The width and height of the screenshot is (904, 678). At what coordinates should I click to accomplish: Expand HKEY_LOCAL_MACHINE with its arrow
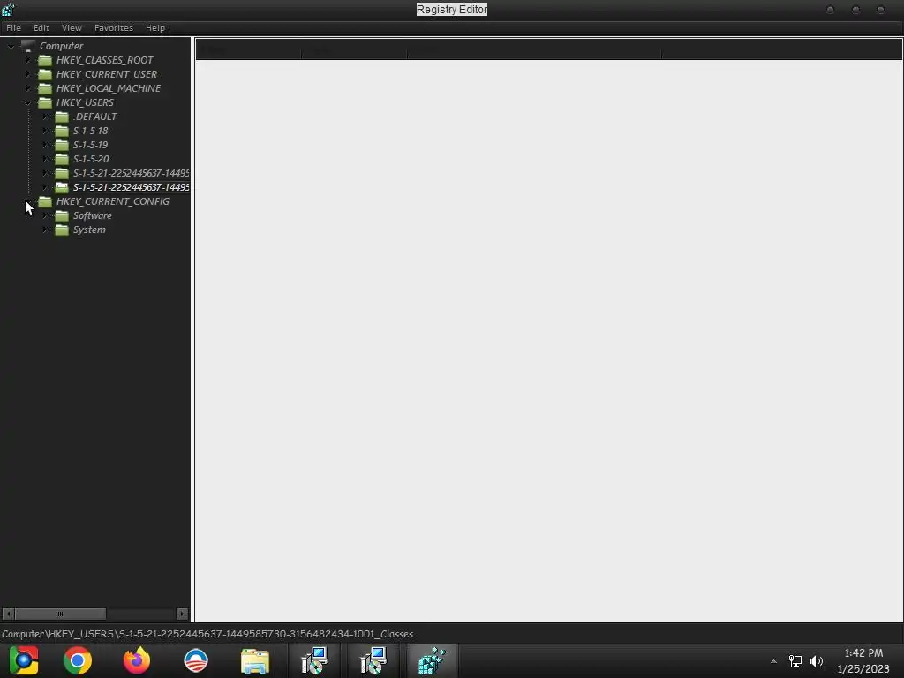coord(27,88)
